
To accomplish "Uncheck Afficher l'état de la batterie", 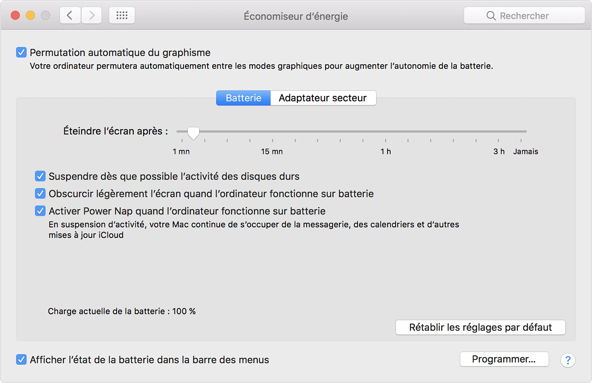I will [21, 359].
